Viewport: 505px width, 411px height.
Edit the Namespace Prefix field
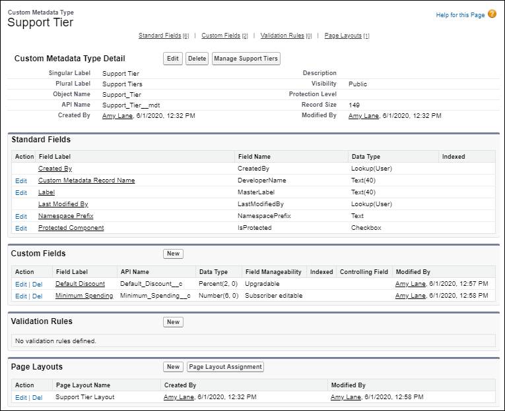coord(21,216)
